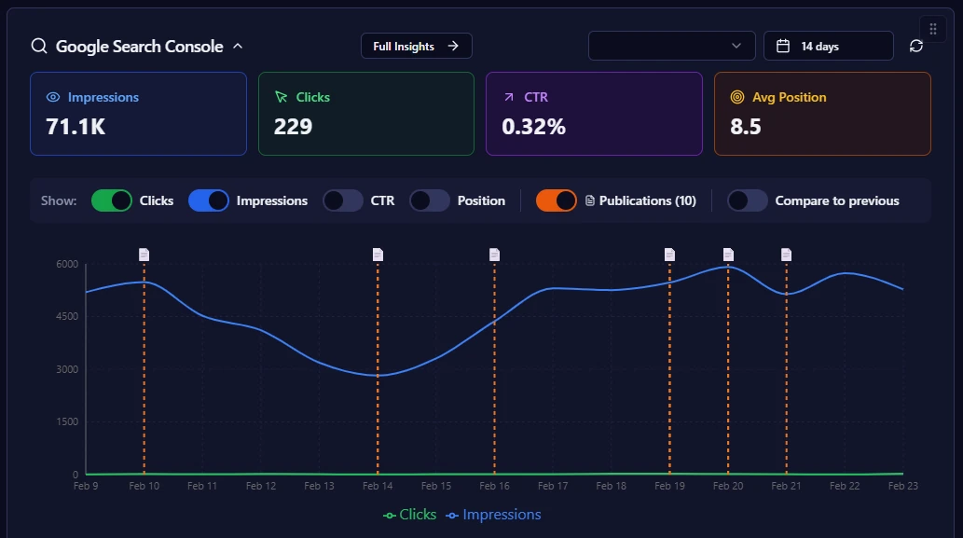Click the Impressions legend label below the chart

[502, 514]
